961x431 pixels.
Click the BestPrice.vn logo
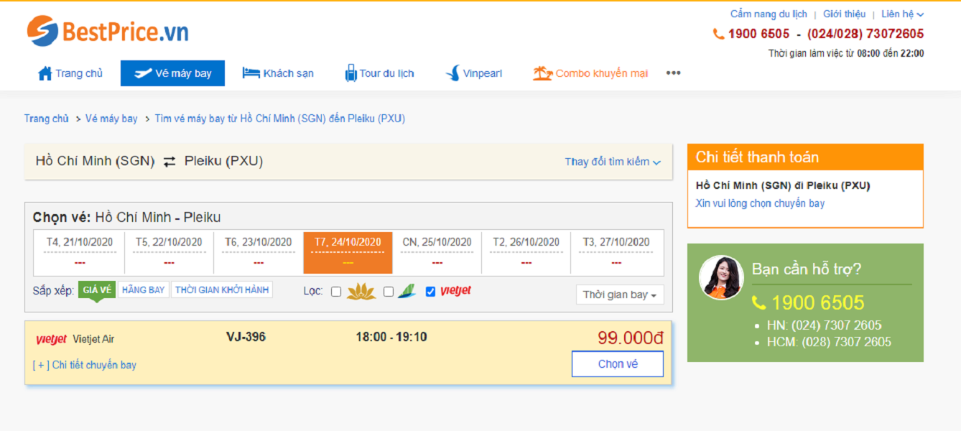108,31
